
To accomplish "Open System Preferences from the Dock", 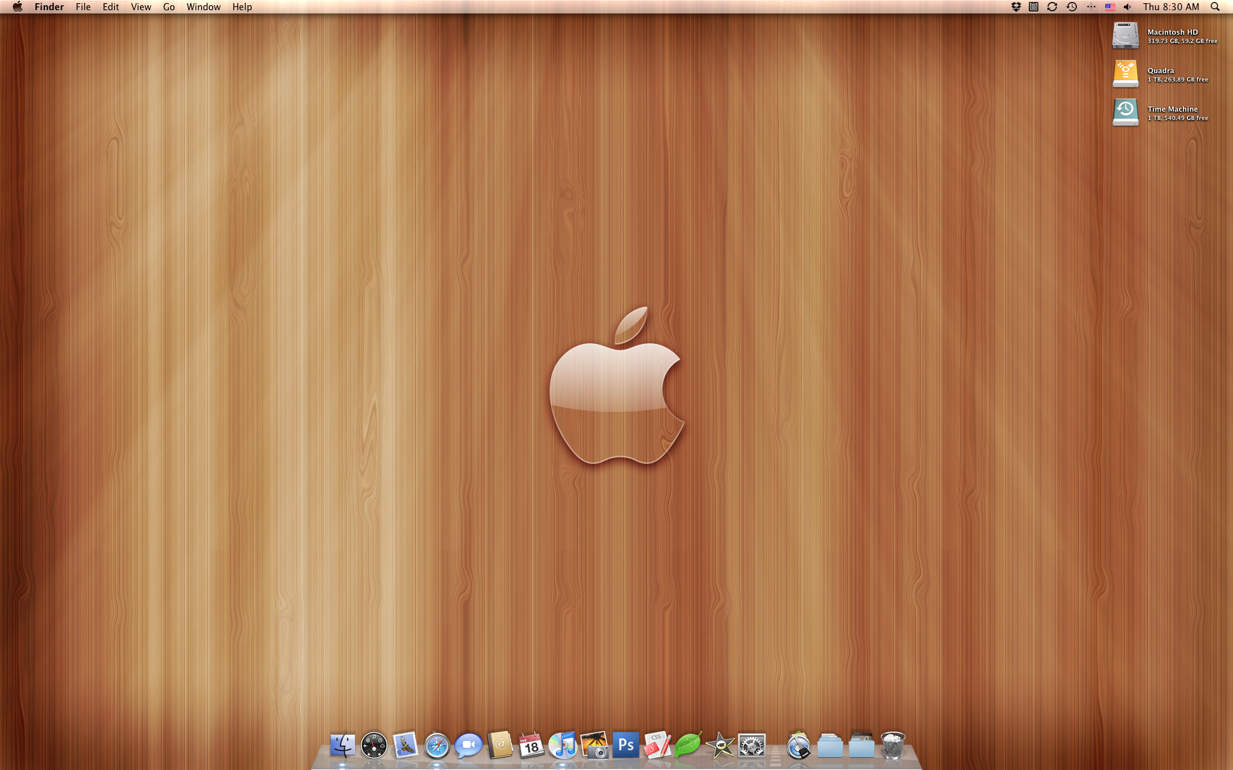I will [752, 746].
